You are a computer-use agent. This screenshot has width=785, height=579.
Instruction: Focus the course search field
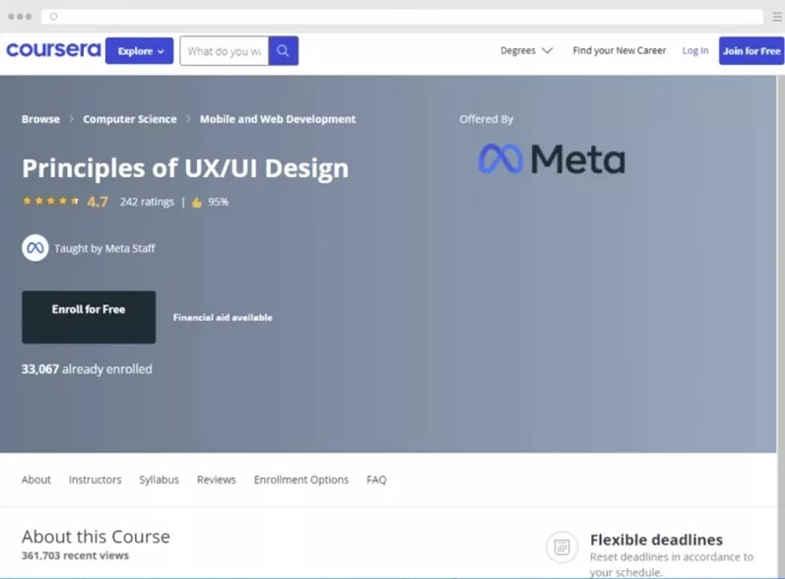(x=225, y=51)
